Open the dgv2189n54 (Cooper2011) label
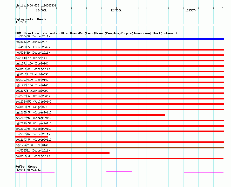The image size is (231, 187). pyautogui.click(x=33, y=118)
